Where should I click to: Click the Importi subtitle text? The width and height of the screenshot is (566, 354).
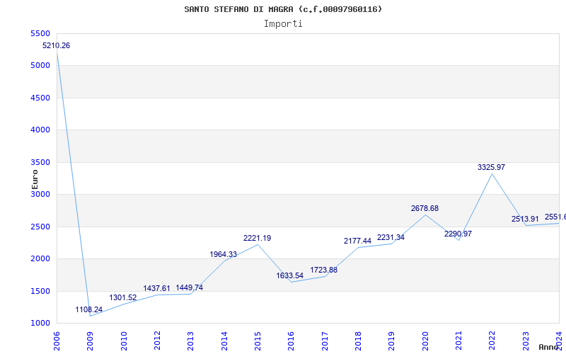tap(283, 23)
